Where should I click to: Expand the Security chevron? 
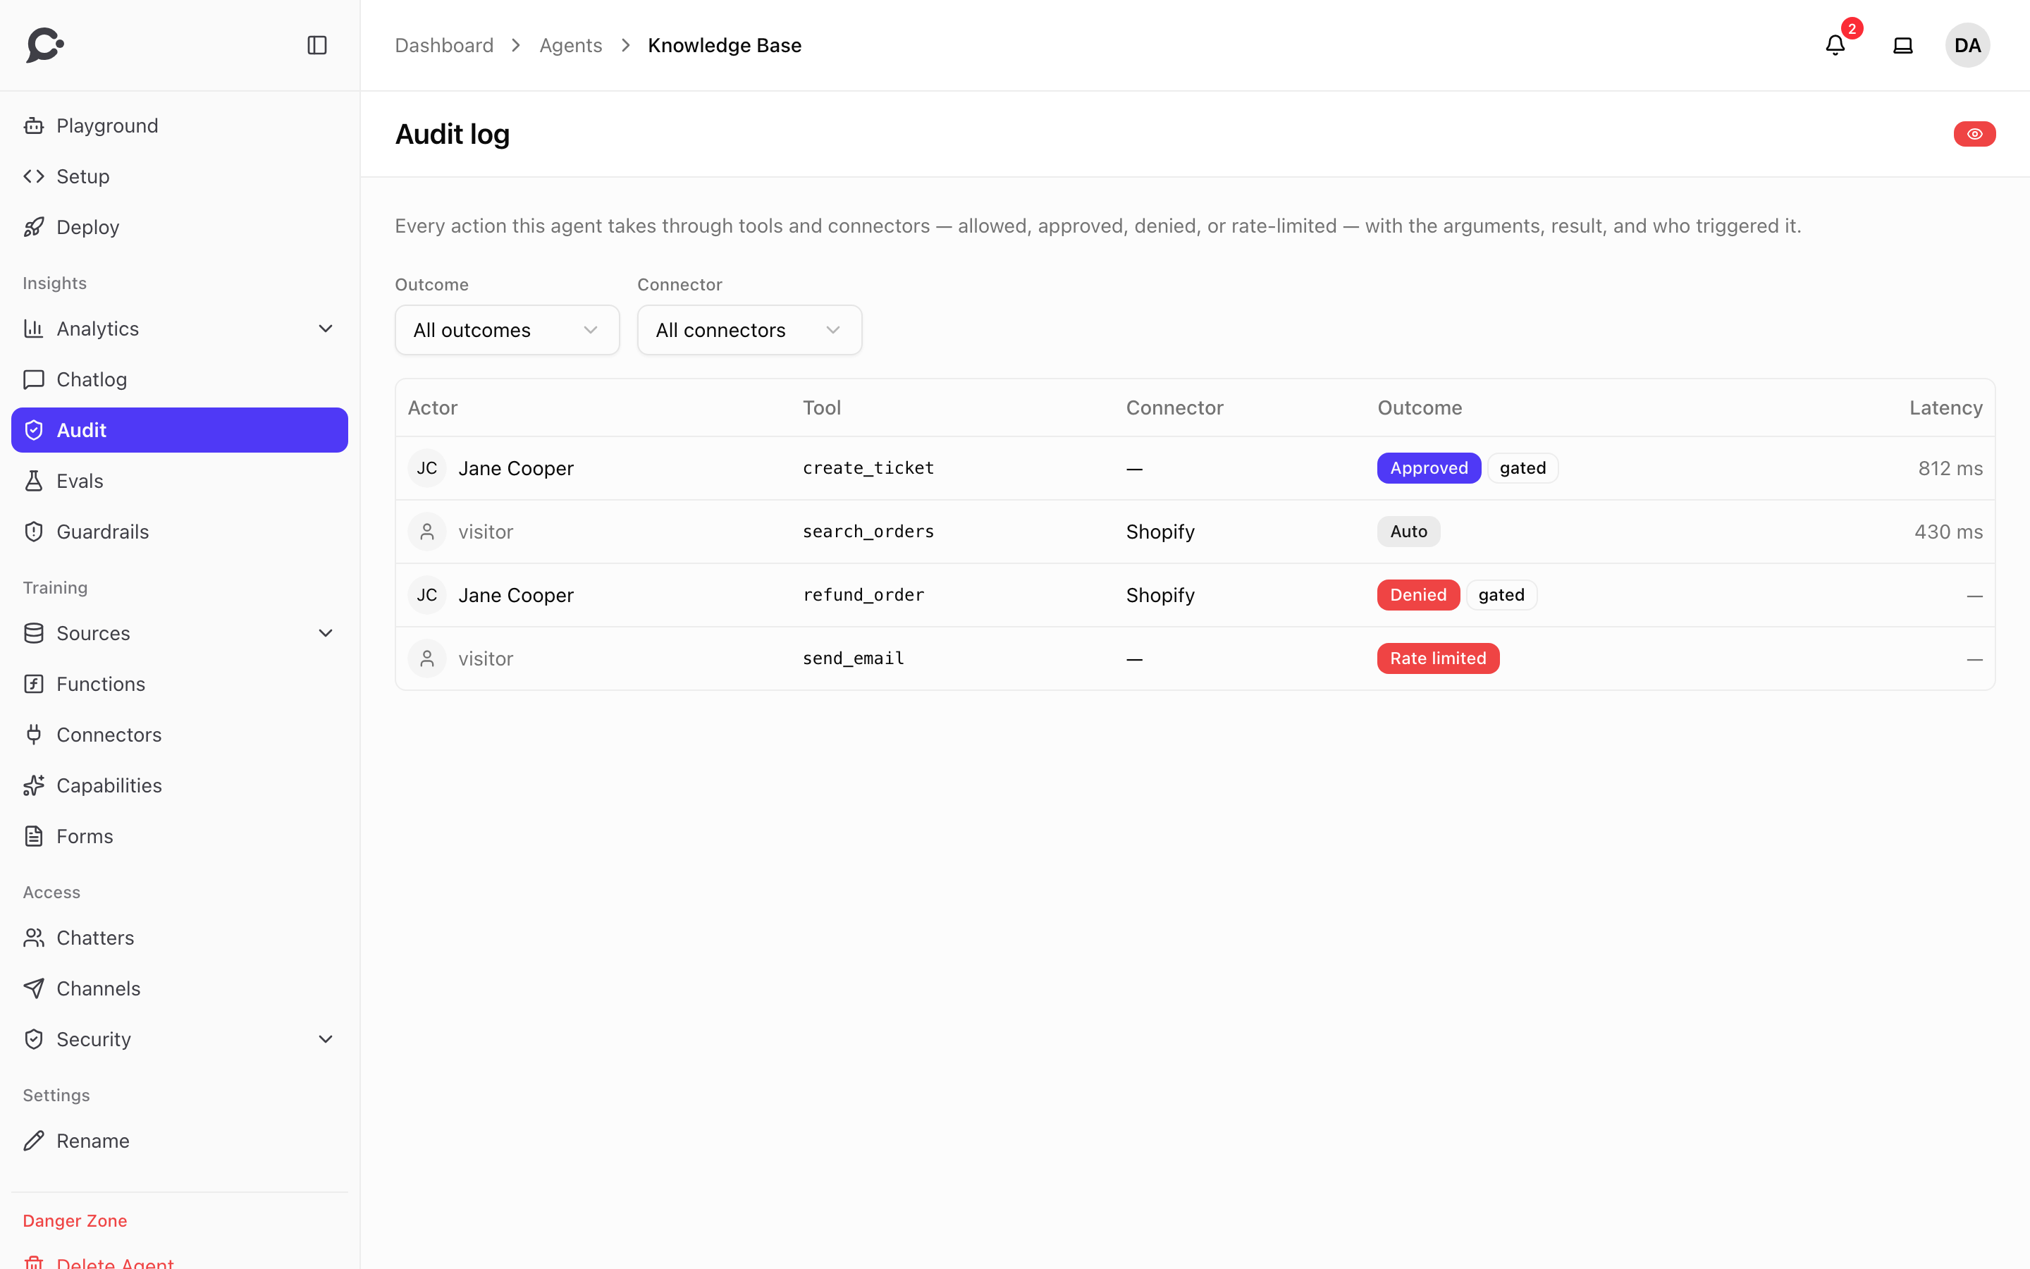[326, 1040]
